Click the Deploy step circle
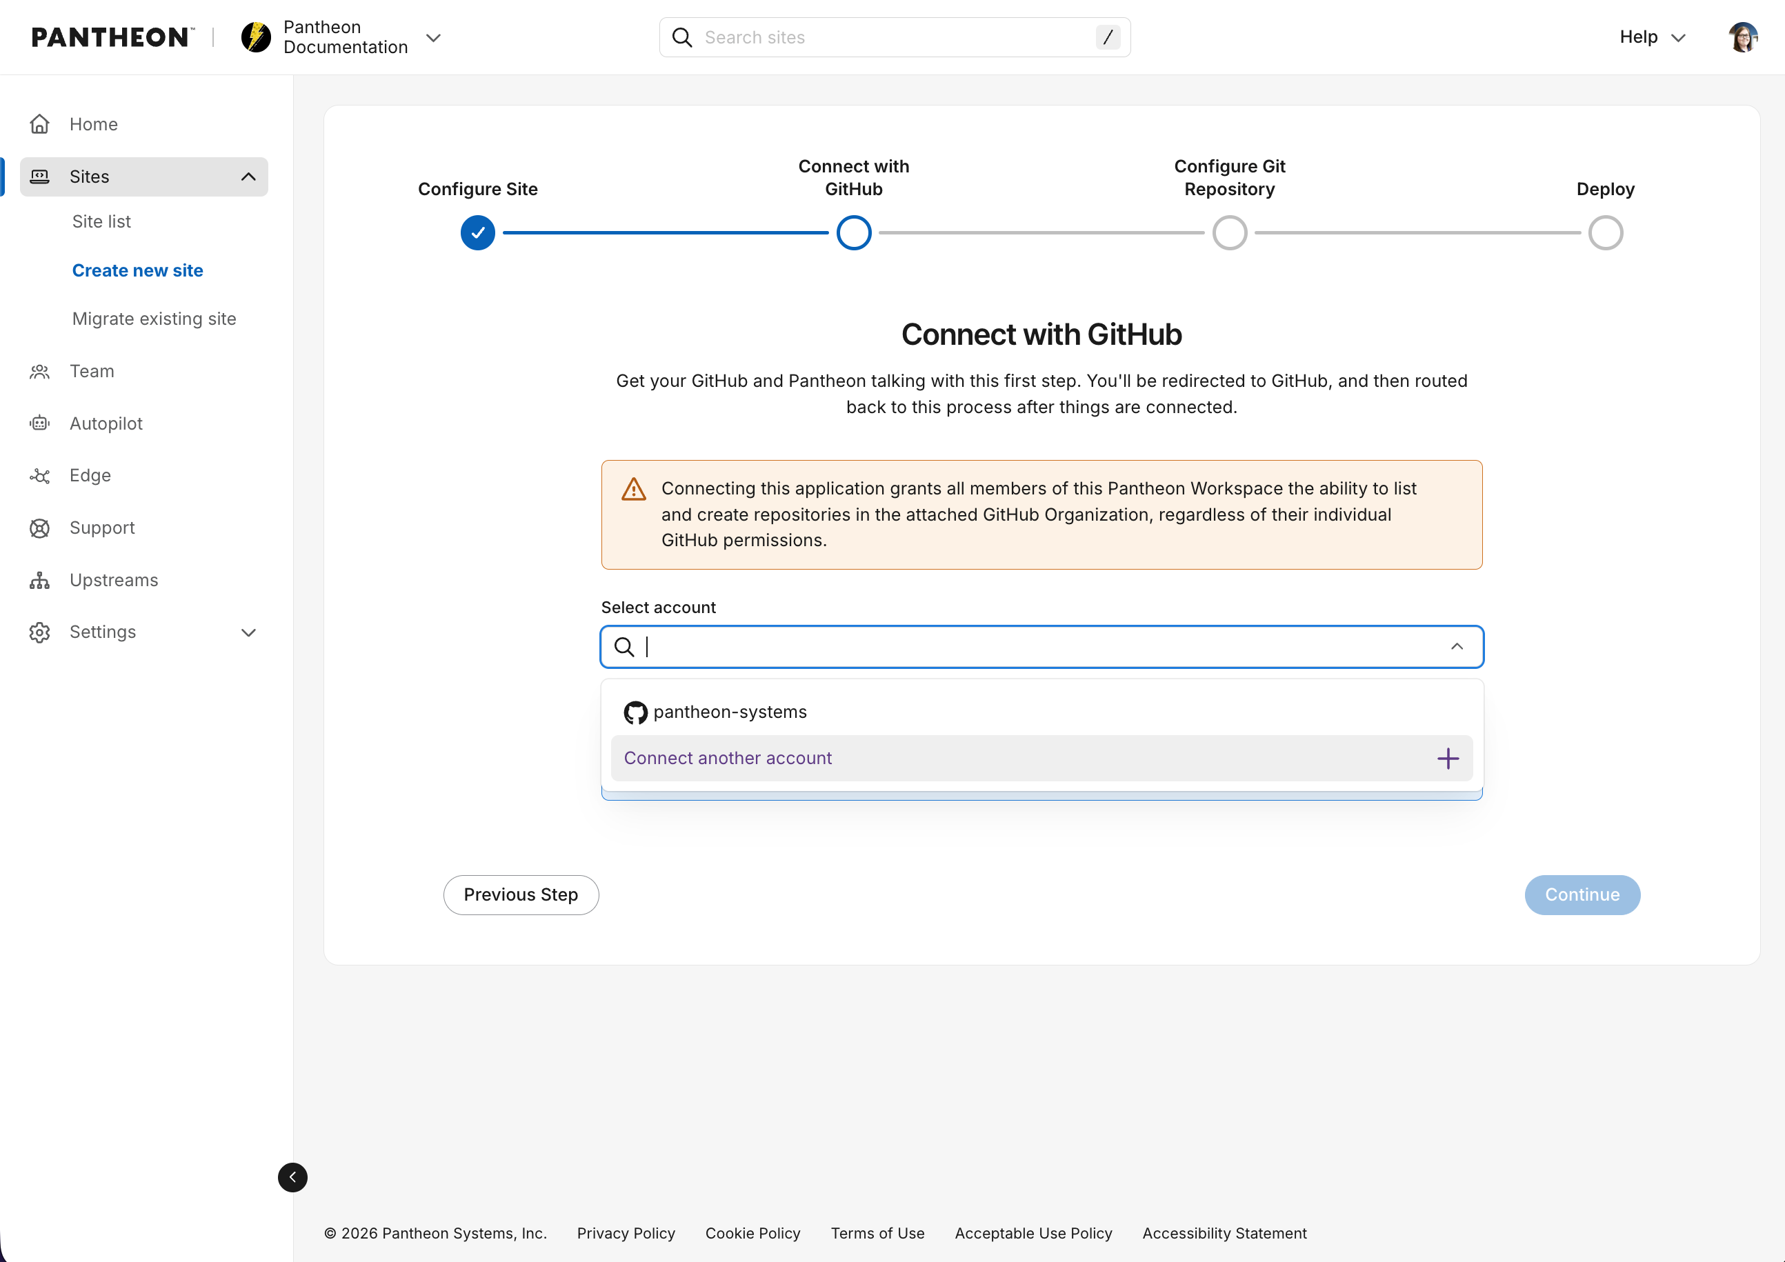Screen dimensions: 1785x1262 pos(1606,233)
